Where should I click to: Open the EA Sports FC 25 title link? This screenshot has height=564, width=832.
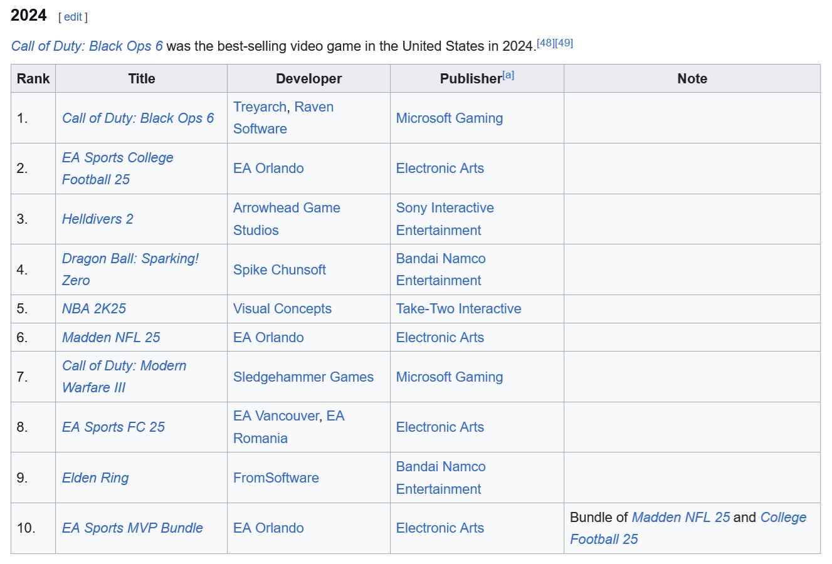[113, 427]
